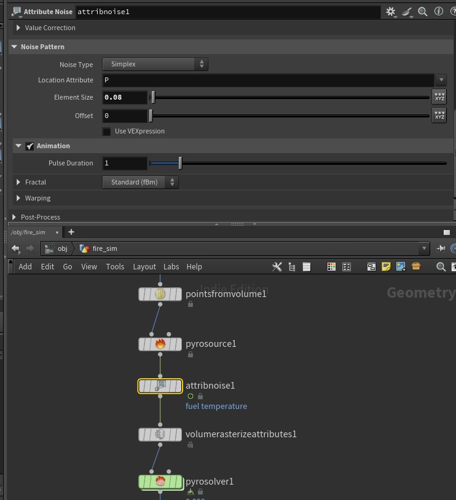This screenshot has height=500, width=456.
Task: Enable the Use VEXpression checkbox
Action: pyautogui.click(x=107, y=131)
